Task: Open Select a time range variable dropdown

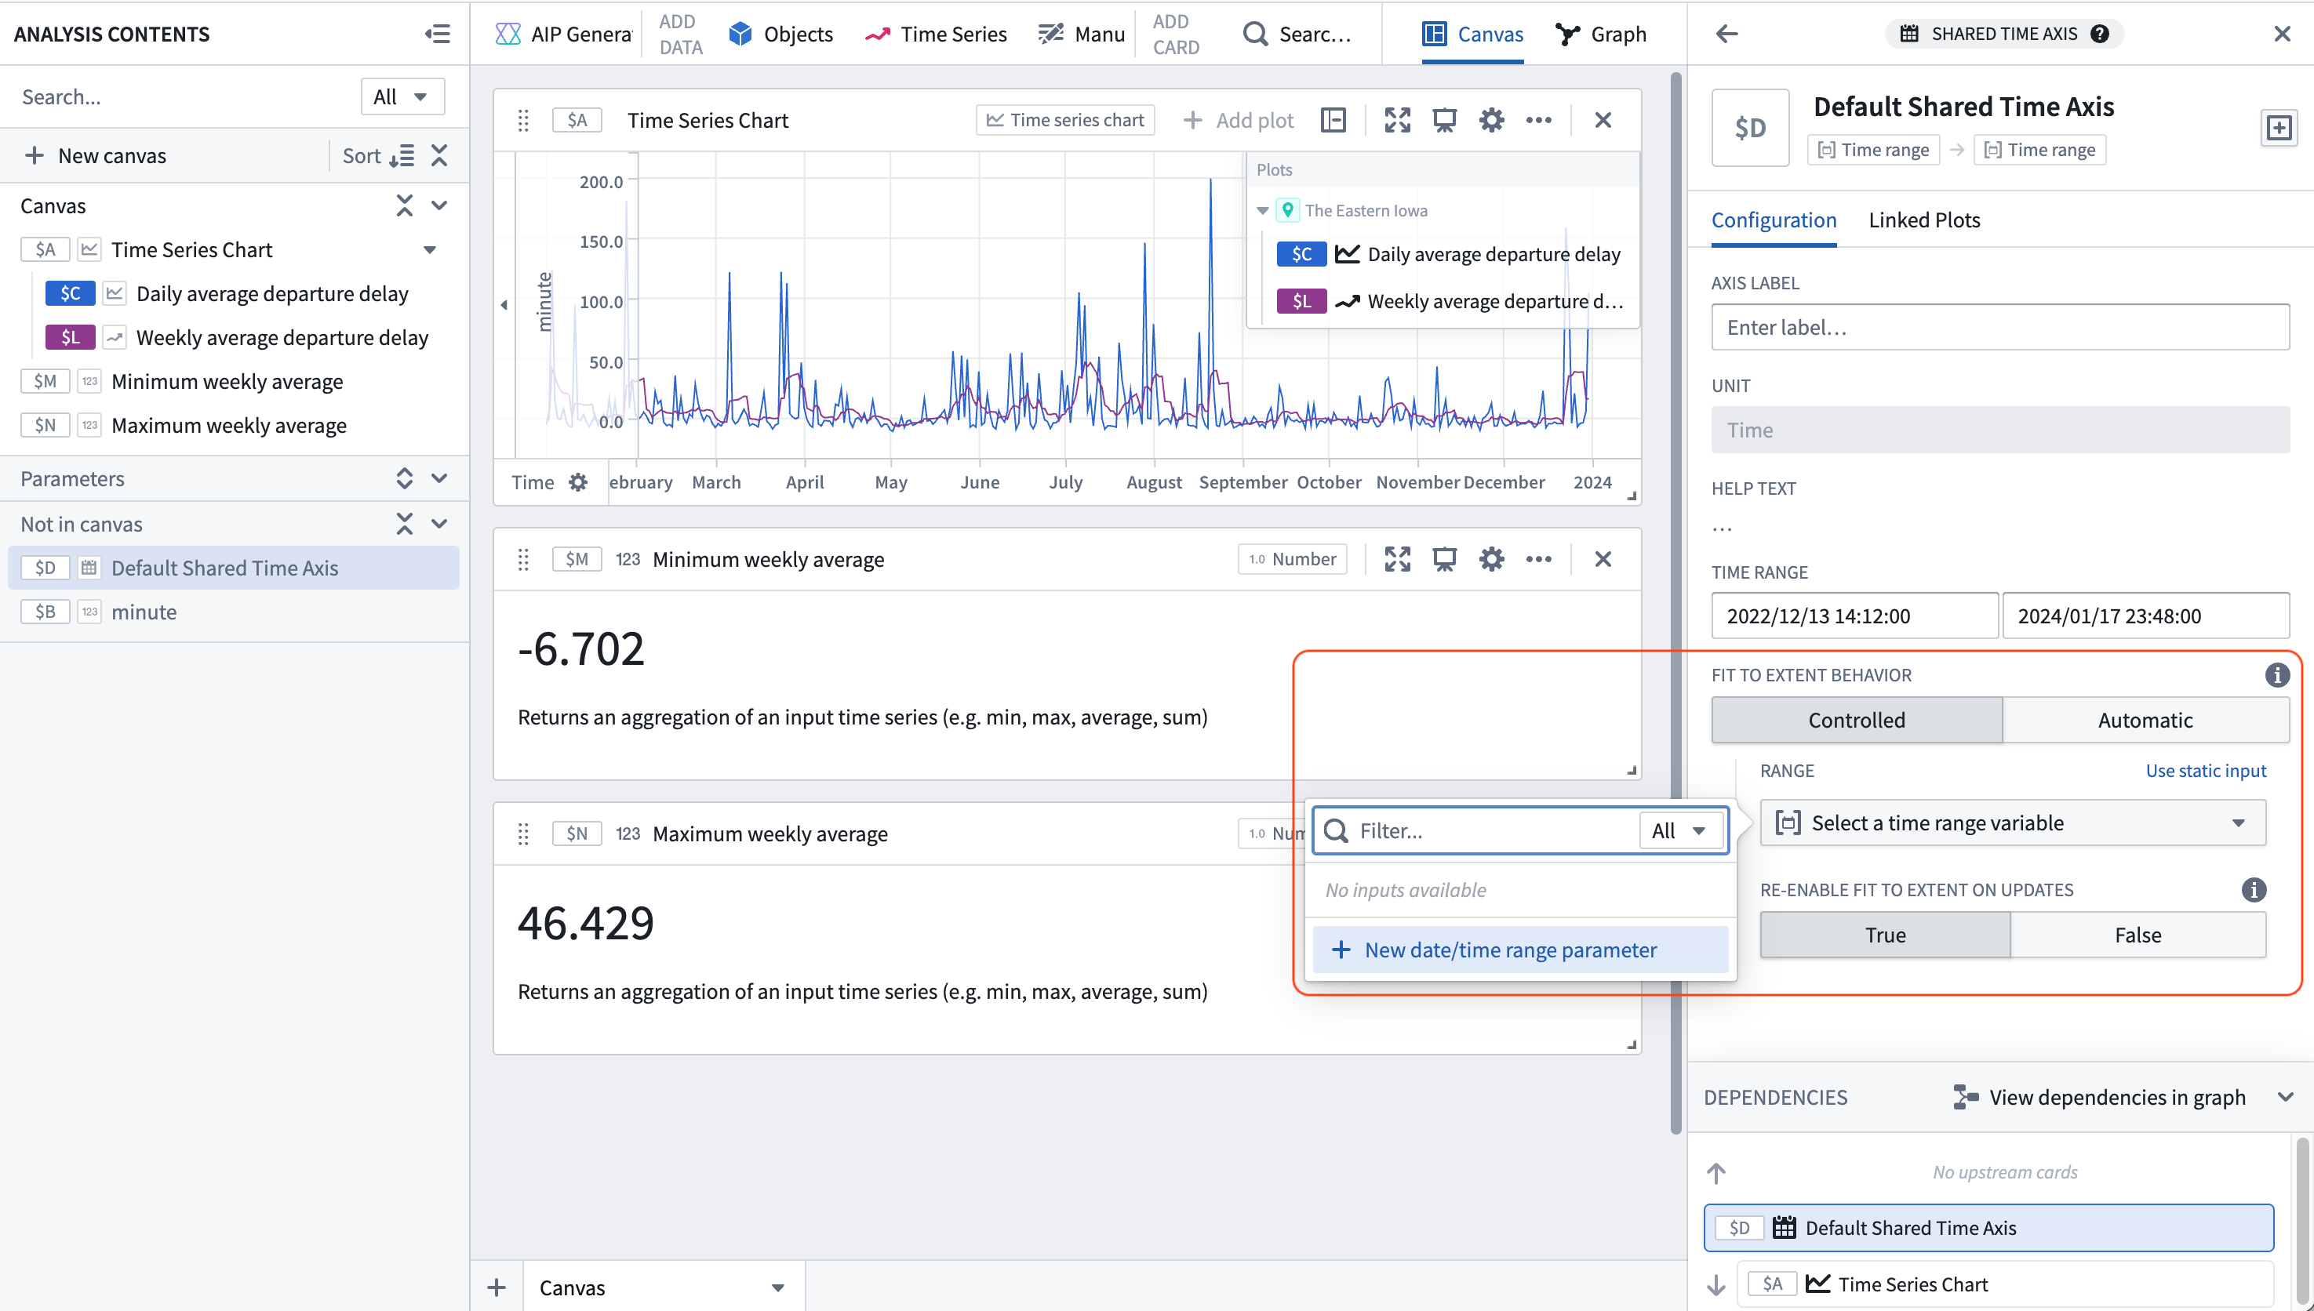Action: 2011,823
